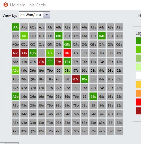Screen dimensions: 141x144
Task: Click the QQ cell
Action: [x=33, y=45]
